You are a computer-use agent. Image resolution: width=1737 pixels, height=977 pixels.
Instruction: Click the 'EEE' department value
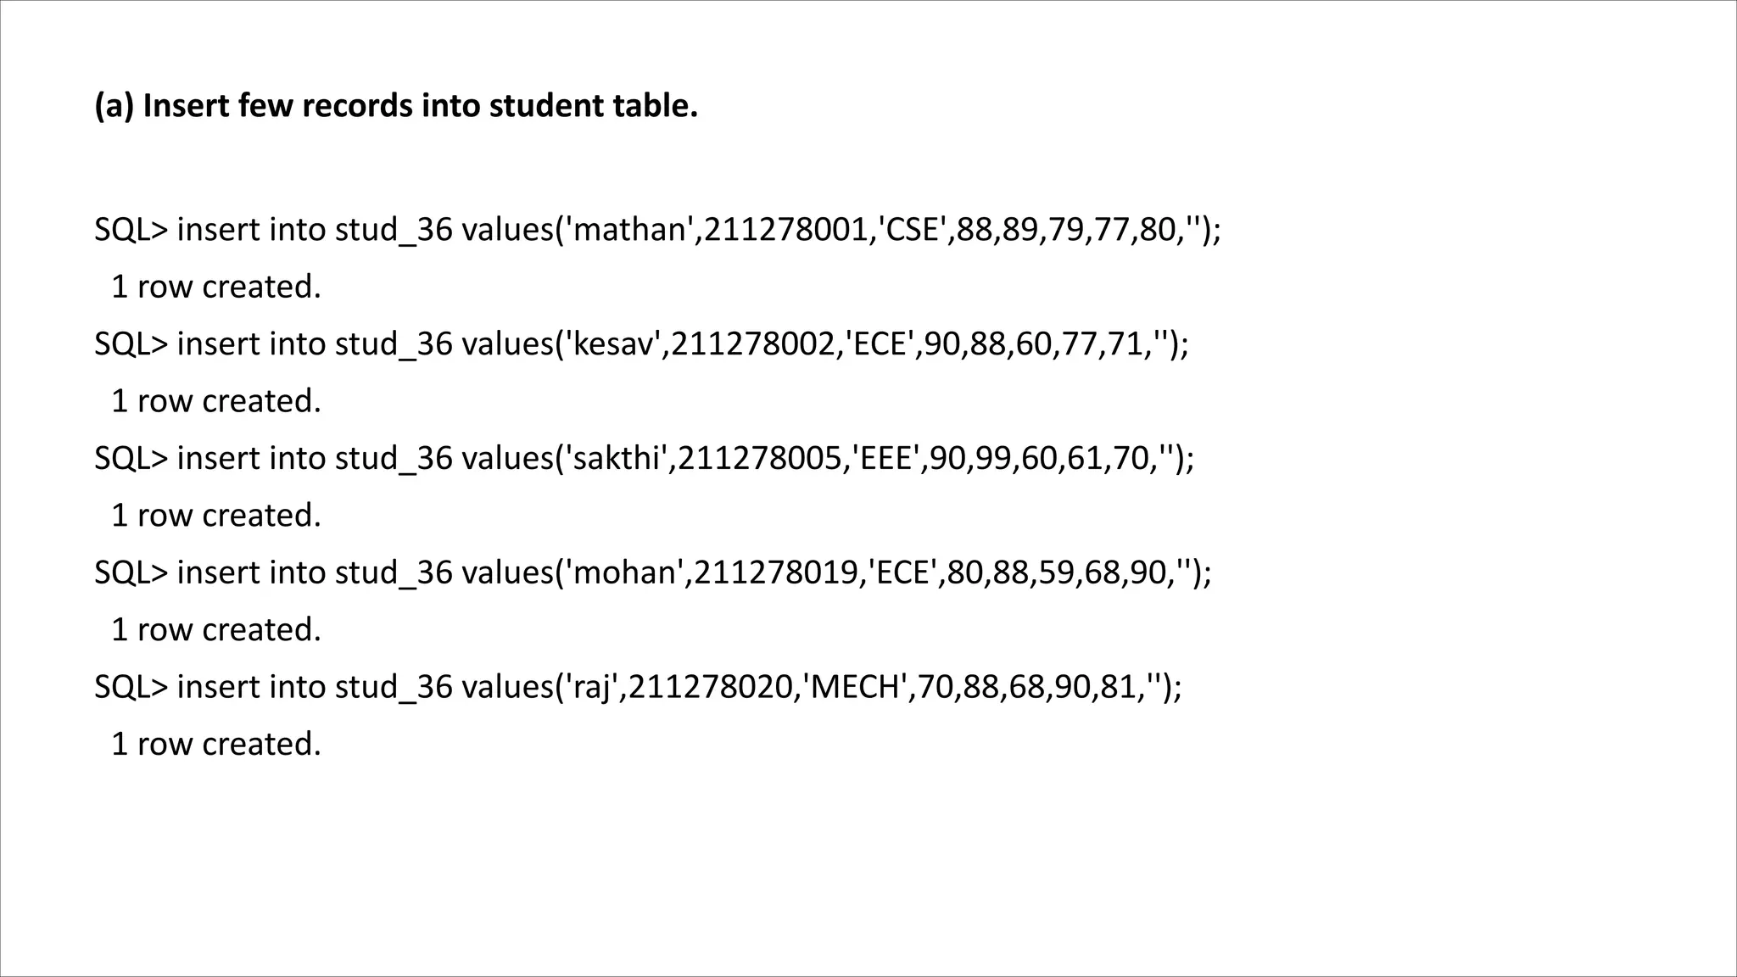point(885,459)
